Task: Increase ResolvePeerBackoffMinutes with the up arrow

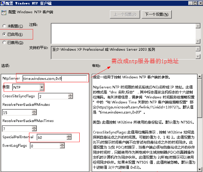Action: pos(34,111)
